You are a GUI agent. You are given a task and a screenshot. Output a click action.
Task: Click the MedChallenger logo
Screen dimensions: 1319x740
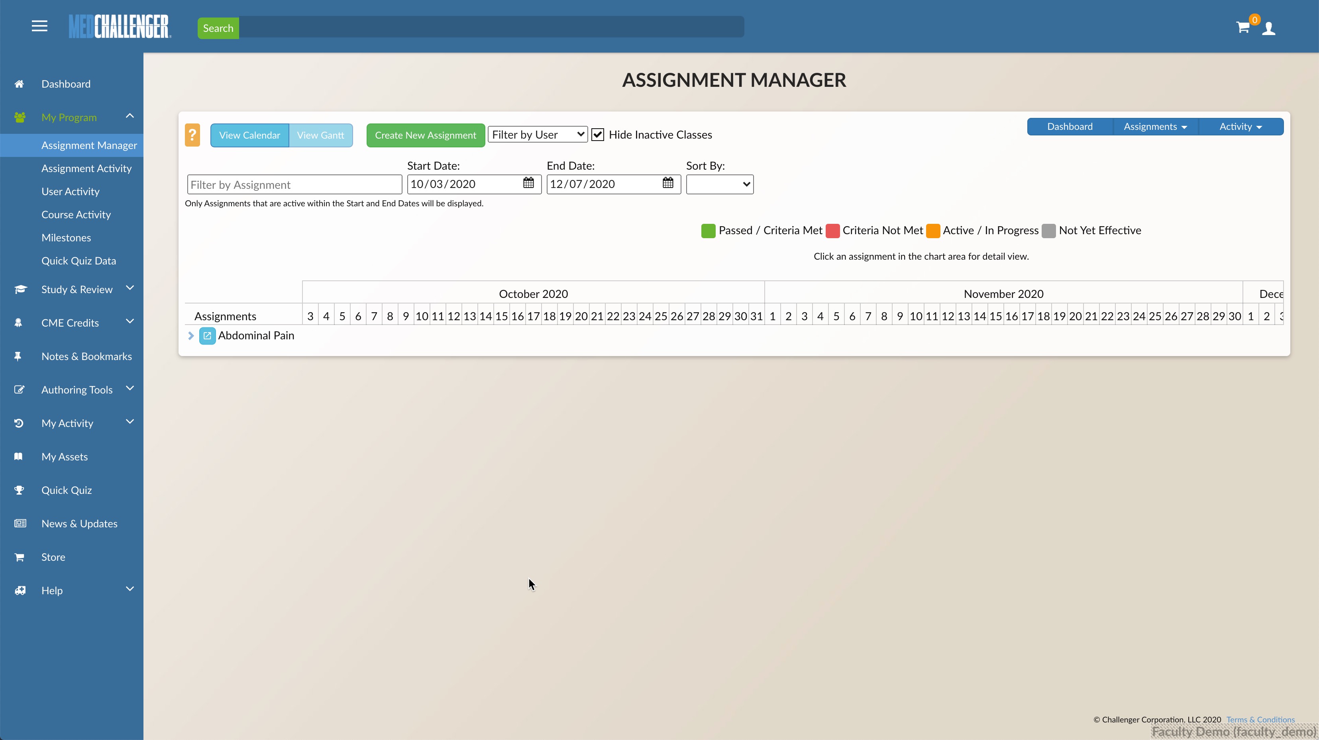(x=120, y=27)
